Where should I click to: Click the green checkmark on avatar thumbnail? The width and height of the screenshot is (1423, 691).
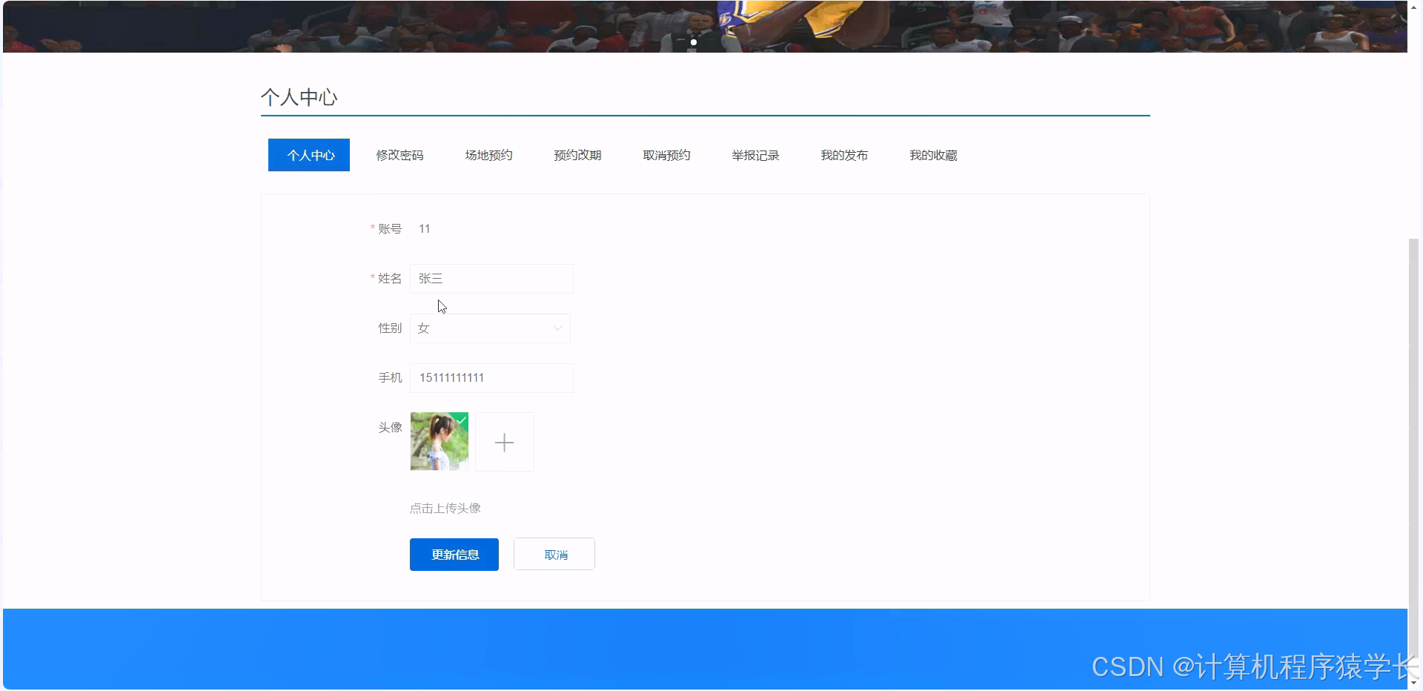click(462, 420)
